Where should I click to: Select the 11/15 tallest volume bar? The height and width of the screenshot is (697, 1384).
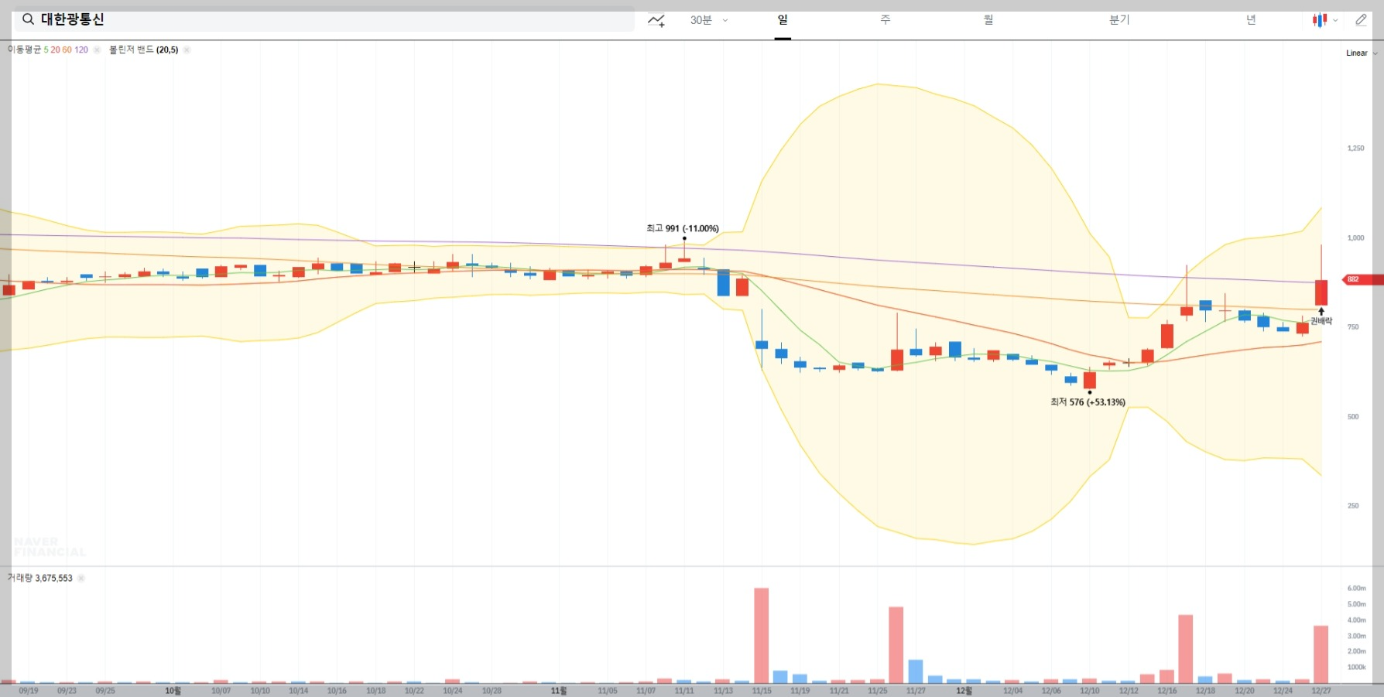[x=762, y=636]
